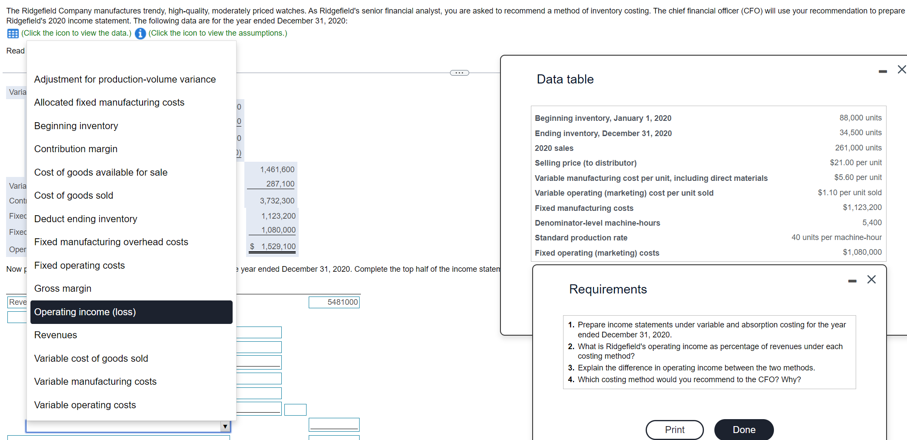Click the 'Fixed operating (marketing) costs' row label
907x440 pixels.
click(x=597, y=253)
